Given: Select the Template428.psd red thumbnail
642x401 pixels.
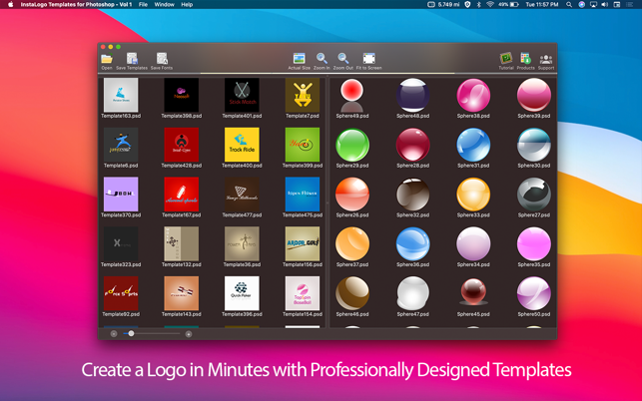Looking at the screenshot, I should [x=182, y=145].
